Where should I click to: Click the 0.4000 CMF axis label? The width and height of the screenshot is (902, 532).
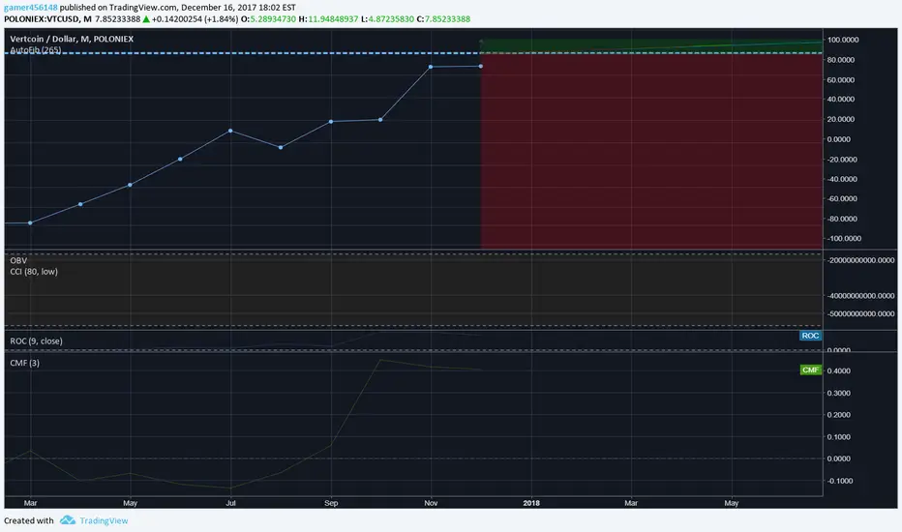[839, 371]
